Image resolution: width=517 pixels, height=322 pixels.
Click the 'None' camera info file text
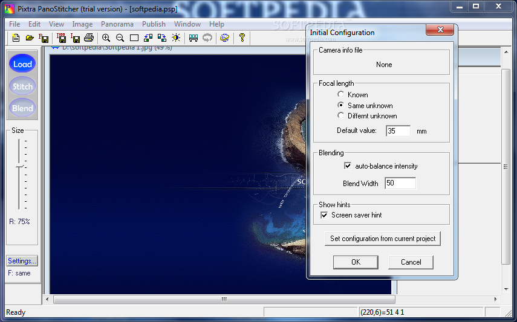tap(384, 65)
